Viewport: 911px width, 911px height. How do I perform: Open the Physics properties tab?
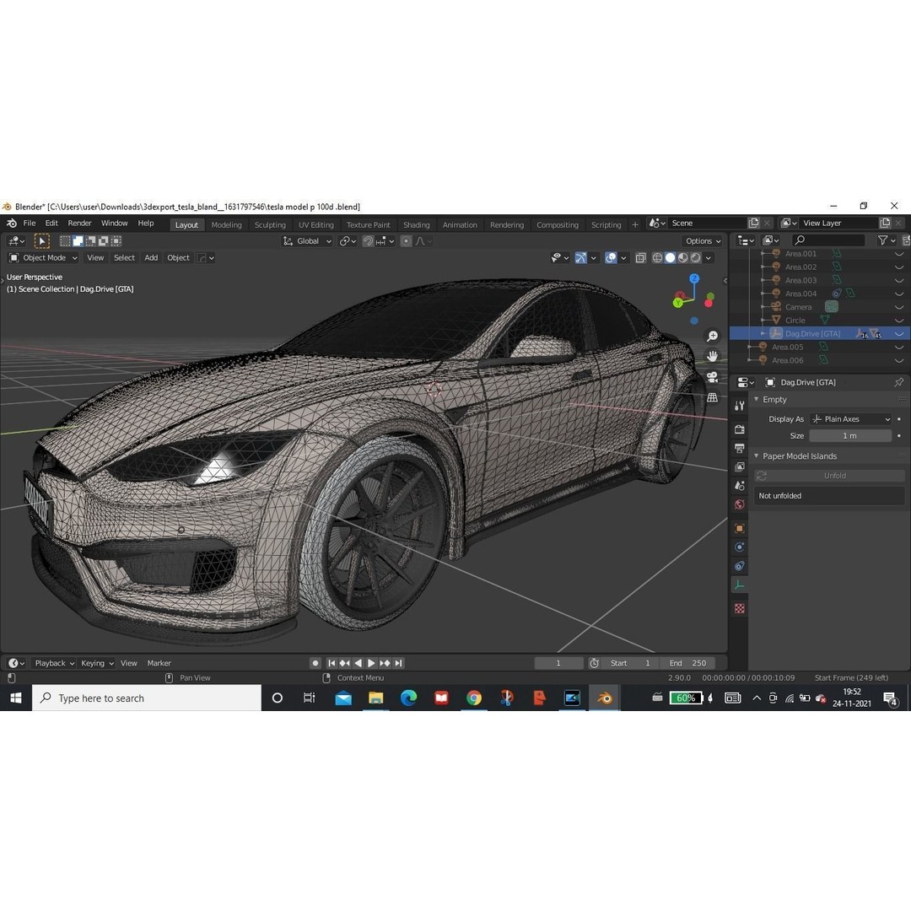point(739,547)
